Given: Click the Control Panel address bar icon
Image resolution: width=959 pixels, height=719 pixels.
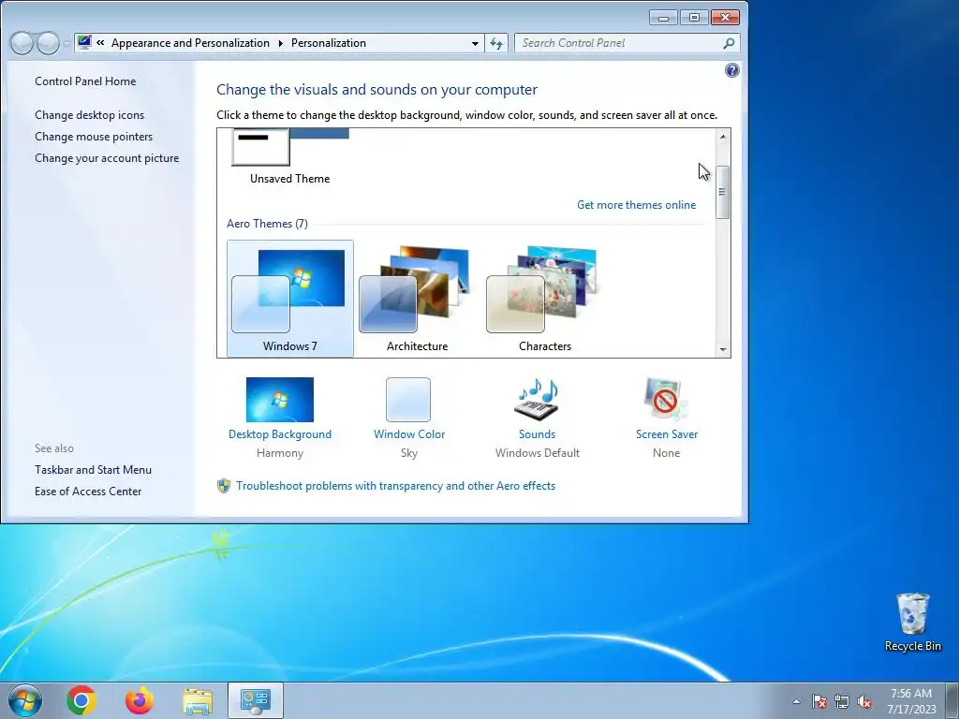Looking at the screenshot, I should pos(84,42).
